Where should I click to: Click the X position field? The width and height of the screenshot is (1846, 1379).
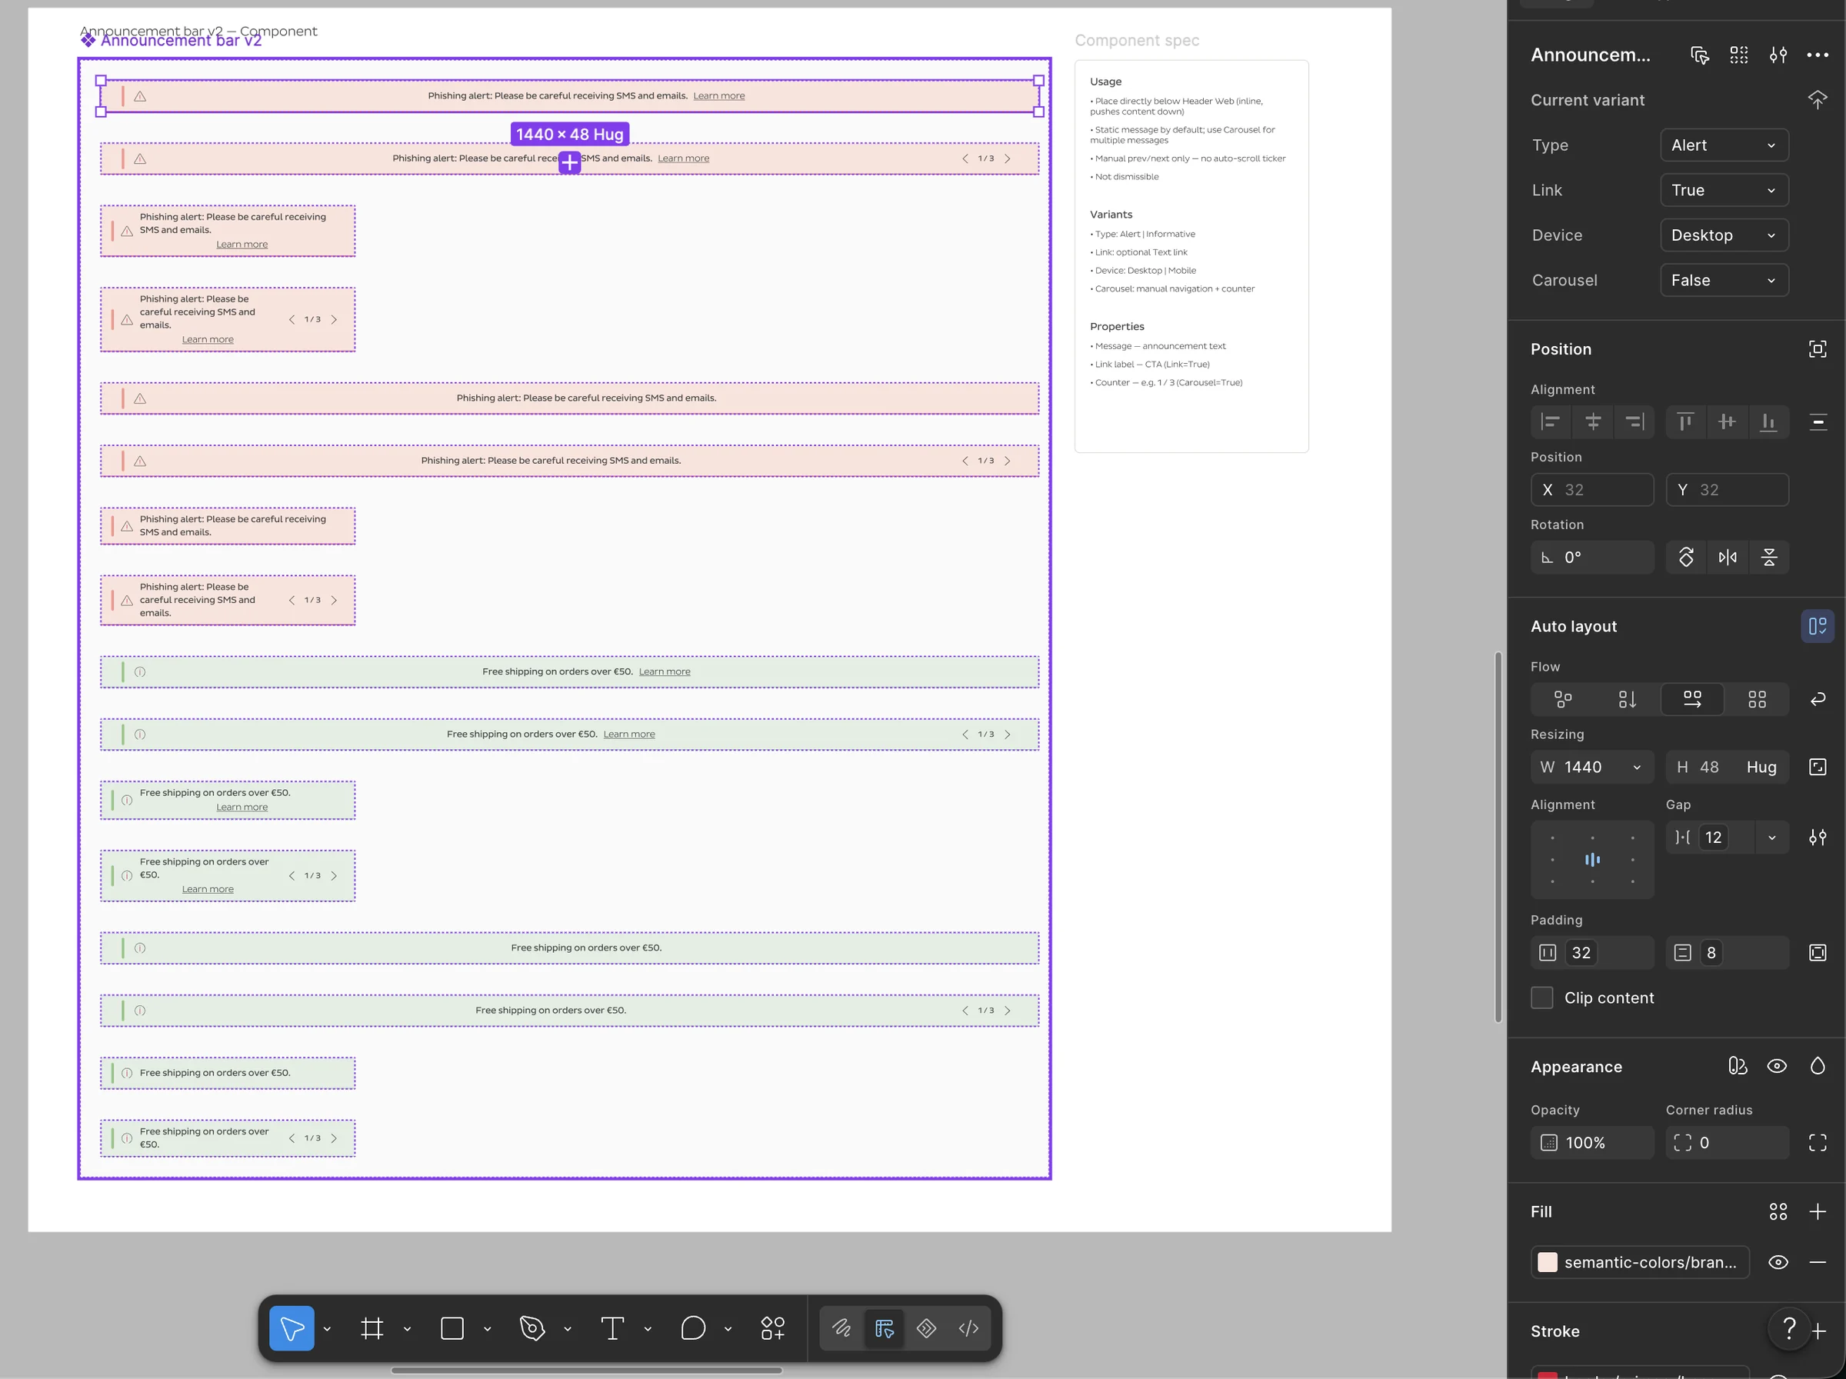(x=1592, y=490)
